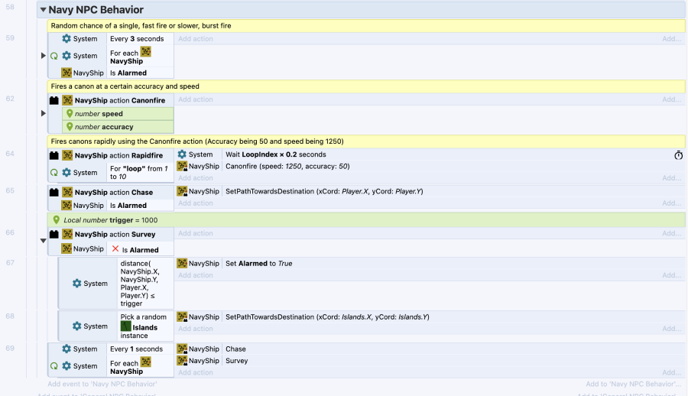This screenshot has width=688, height=396.
Task: Click the System gear icon beside Every 3 seconds
Action: pos(67,38)
